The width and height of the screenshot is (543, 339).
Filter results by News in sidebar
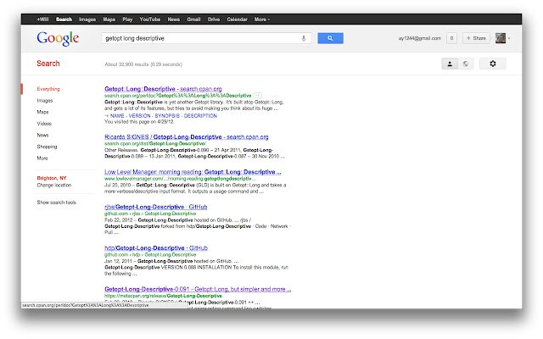click(42, 136)
